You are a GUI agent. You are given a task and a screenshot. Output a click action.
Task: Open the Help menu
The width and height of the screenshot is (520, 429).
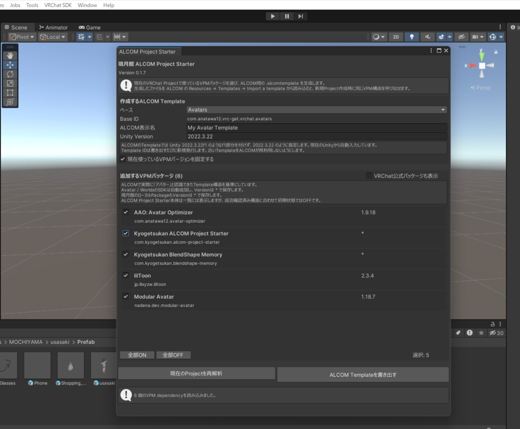(109, 5)
